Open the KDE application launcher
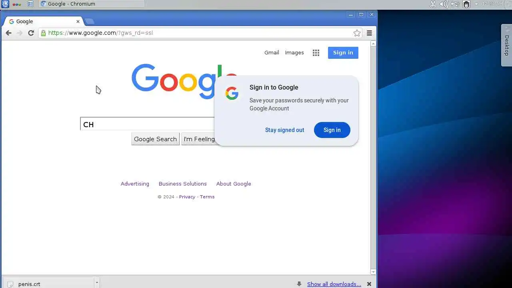This screenshot has width=512, height=288. point(5,4)
